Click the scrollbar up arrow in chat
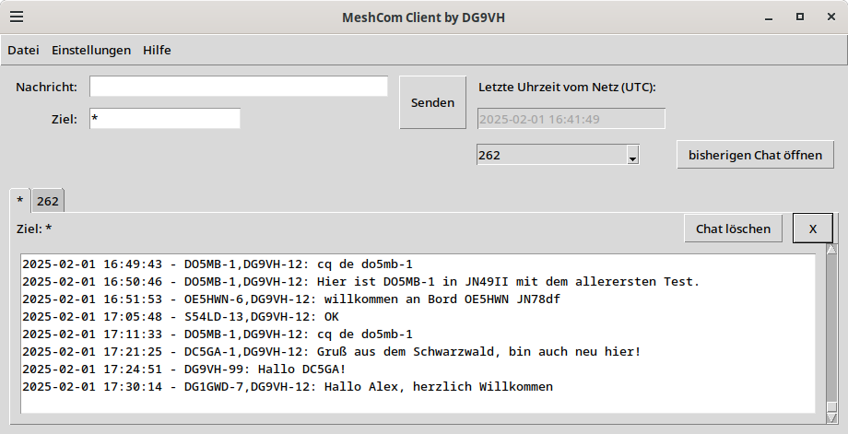Viewport: 848px width, 434px height. pos(831,250)
